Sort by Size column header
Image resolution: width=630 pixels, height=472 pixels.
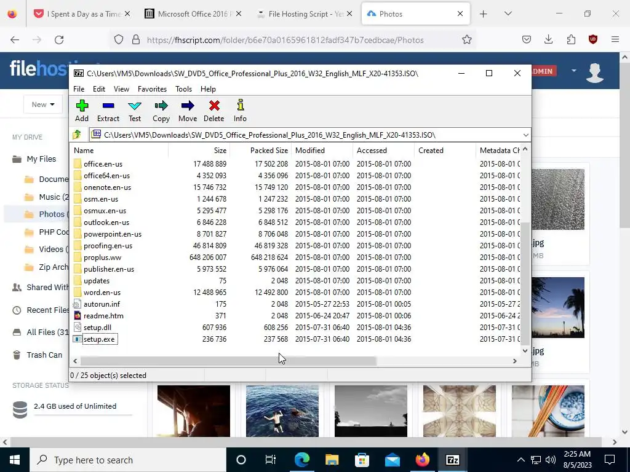199,151
